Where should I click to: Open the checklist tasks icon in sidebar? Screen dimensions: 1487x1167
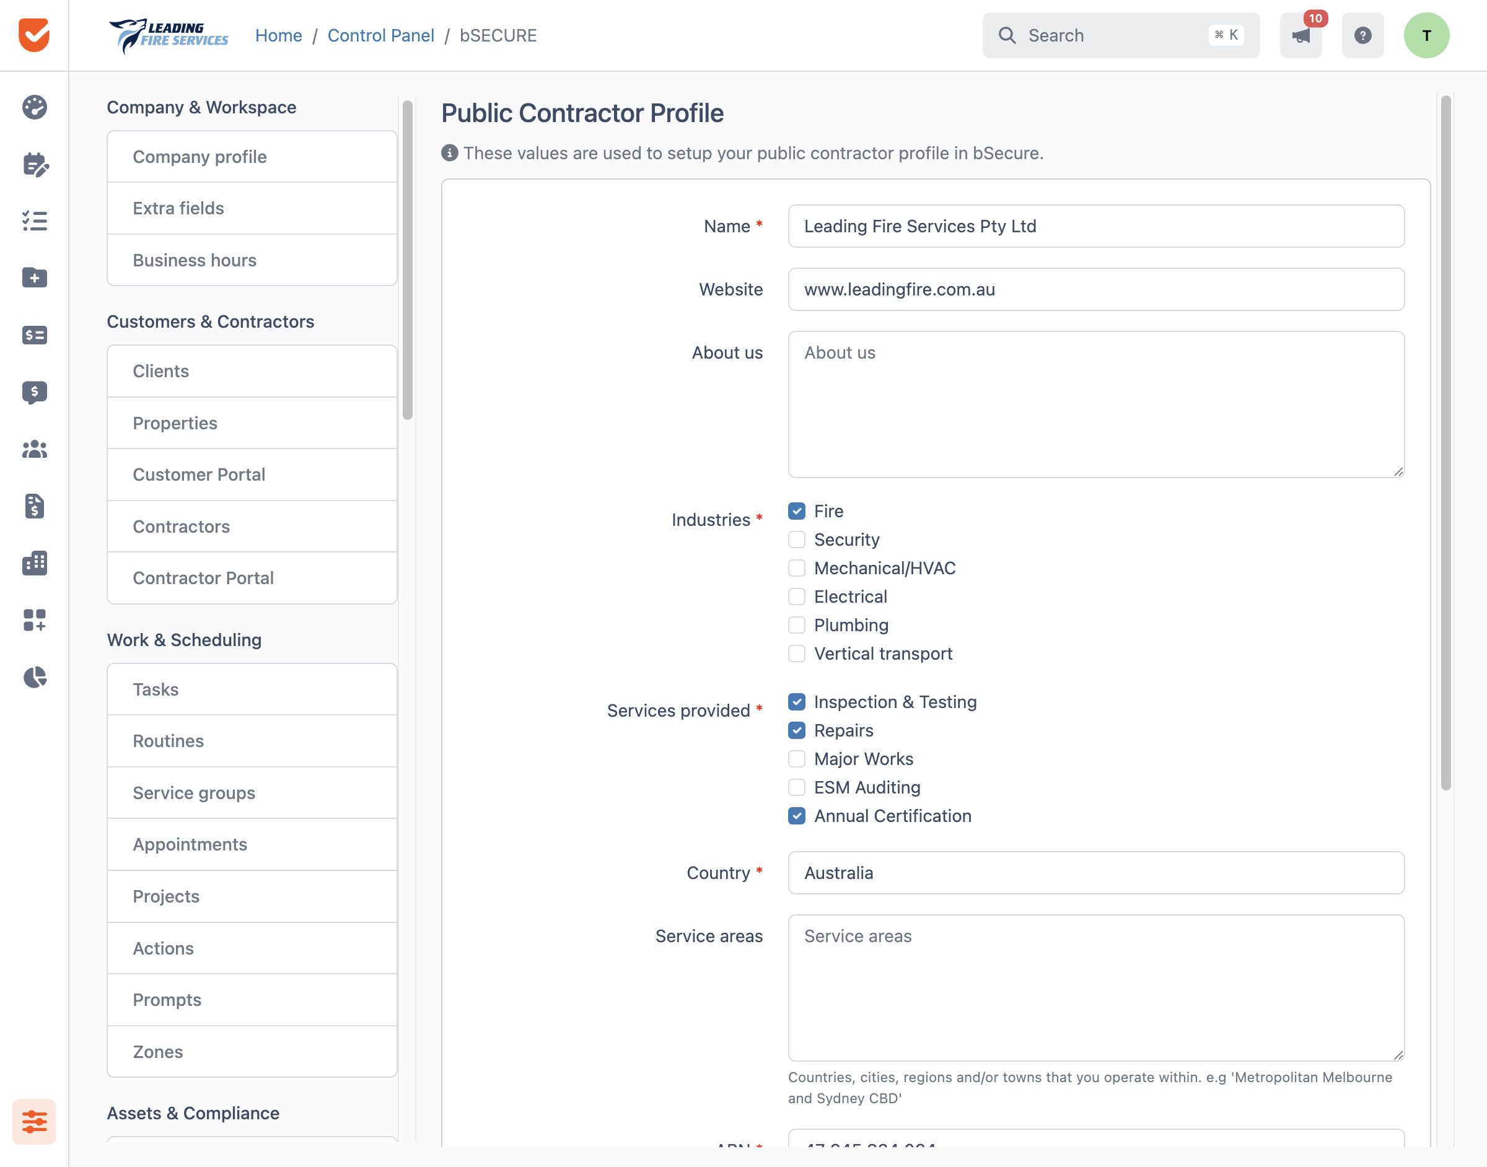[34, 221]
